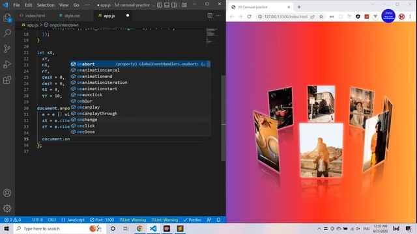
Task: Open Customize Layout in title bar
Action: tap(184, 5)
